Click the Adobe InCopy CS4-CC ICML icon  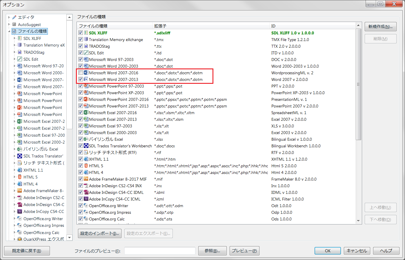86,199
